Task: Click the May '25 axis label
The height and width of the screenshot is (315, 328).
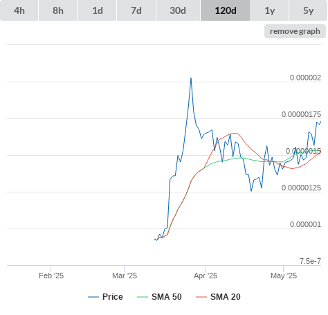Action: tap(284, 276)
